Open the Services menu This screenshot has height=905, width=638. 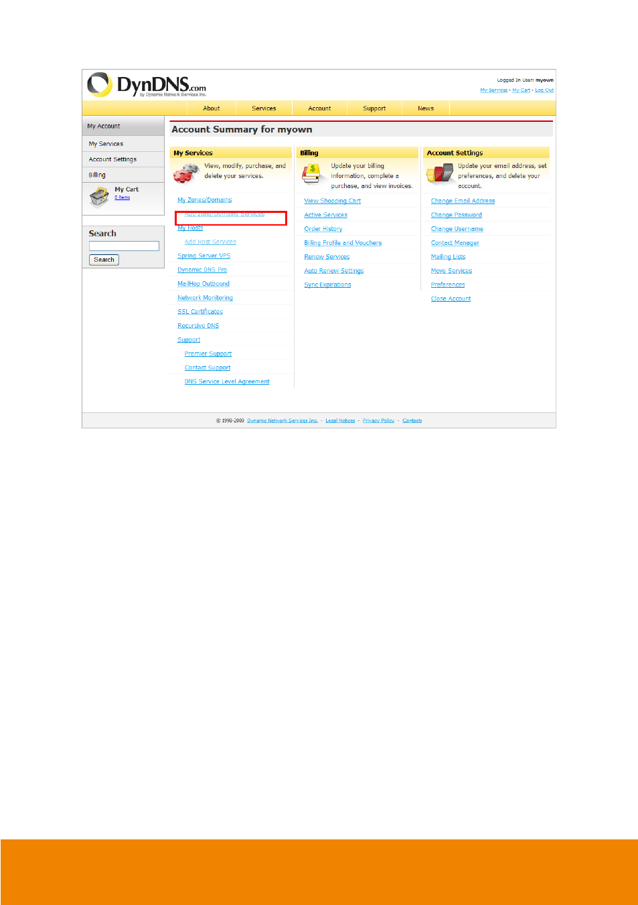pos(264,108)
